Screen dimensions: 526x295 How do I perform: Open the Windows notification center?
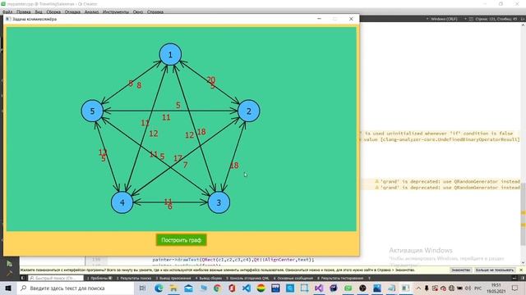(515, 288)
